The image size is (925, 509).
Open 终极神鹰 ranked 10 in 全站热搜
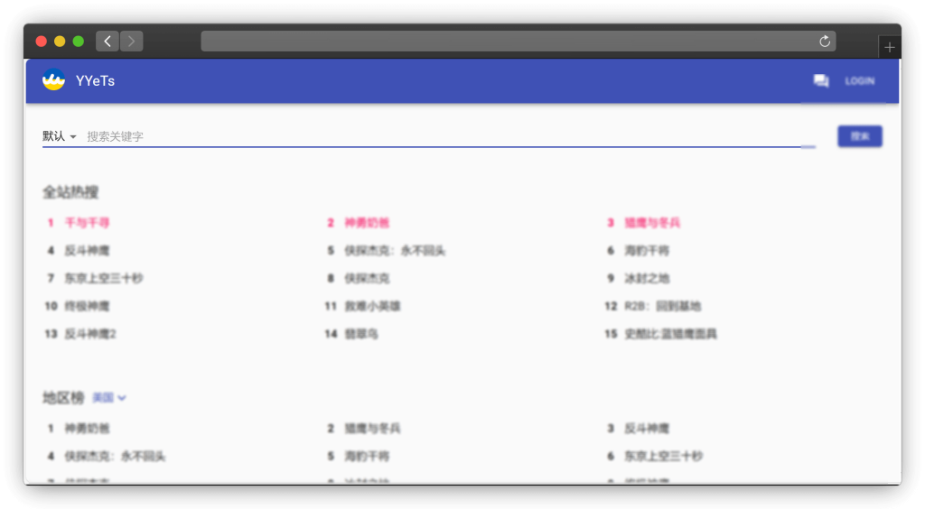pyautogui.click(x=87, y=306)
